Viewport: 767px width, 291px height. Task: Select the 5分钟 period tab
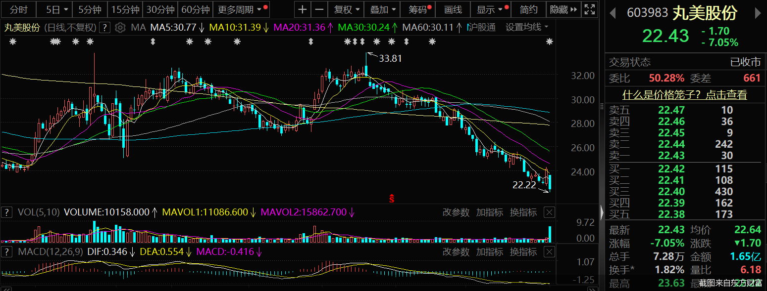click(90, 9)
